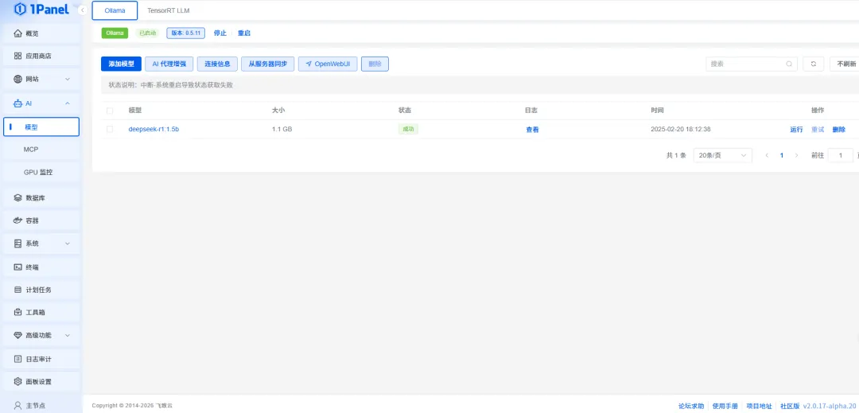Click 删除 in the deepseek-r1:1.5b row
The width and height of the screenshot is (859, 413).
839,130
